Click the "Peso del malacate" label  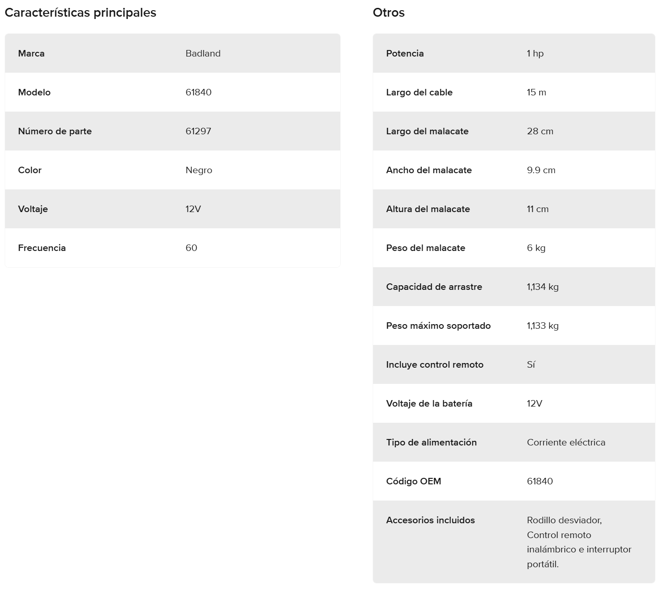425,248
